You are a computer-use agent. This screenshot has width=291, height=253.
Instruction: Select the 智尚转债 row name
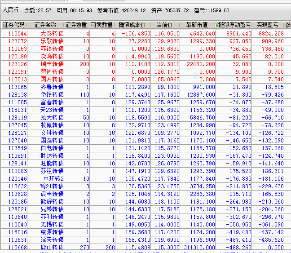pyautogui.click(x=52, y=72)
